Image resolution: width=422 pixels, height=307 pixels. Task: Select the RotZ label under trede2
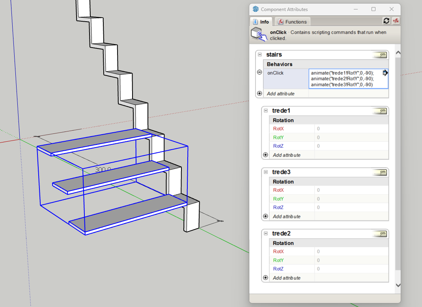coord(278,269)
